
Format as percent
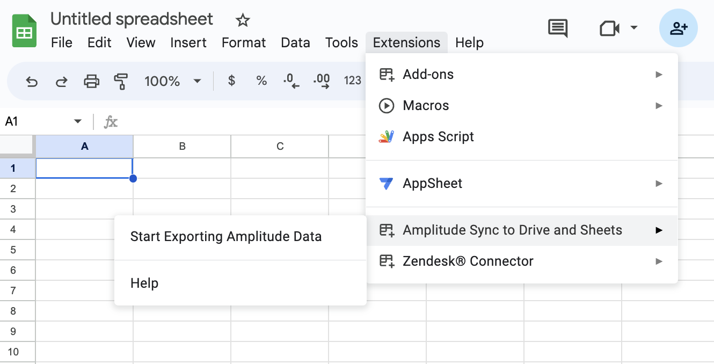coord(261,81)
